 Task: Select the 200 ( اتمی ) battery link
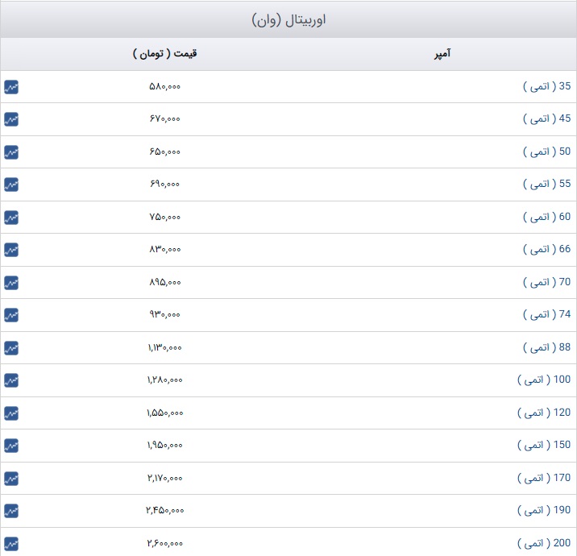tap(544, 543)
